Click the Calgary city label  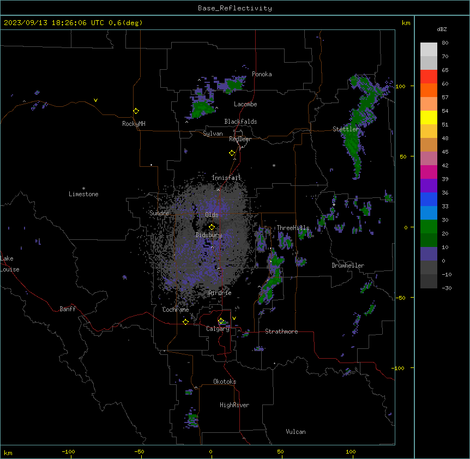pyautogui.click(x=218, y=329)
